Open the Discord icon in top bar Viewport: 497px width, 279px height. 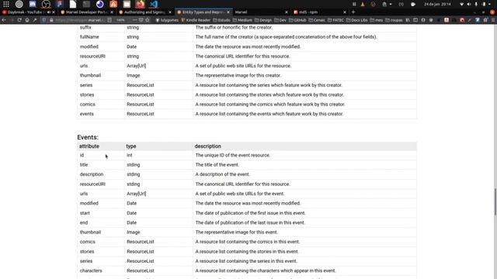coord(33,4)
